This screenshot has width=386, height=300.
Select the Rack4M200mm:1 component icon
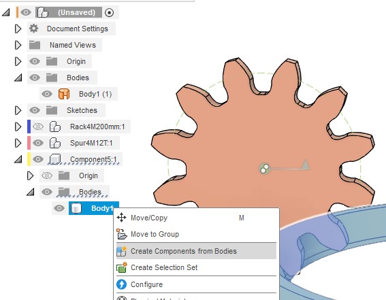point(55,127)
